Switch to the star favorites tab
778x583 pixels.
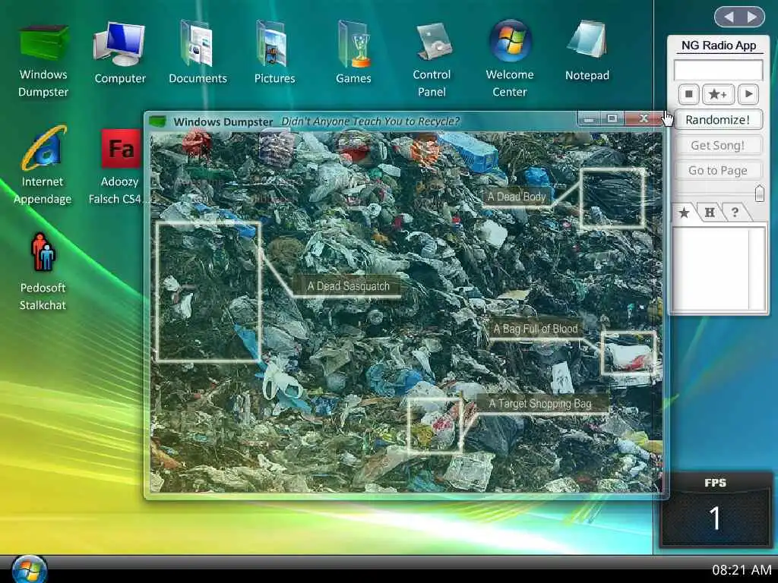point(684,213)
